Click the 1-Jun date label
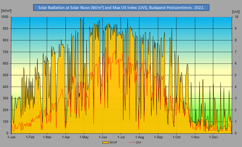 point(103,137)
